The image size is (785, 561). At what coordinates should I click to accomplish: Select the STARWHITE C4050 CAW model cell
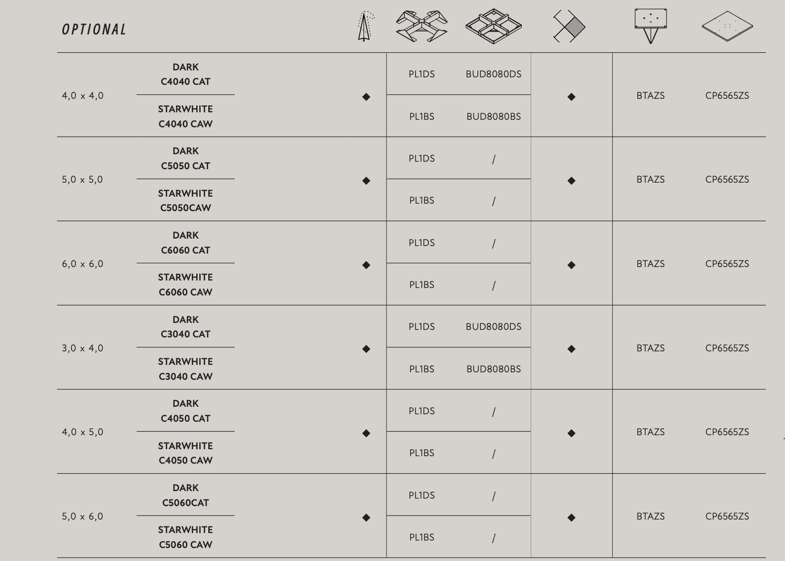(185, 453)
